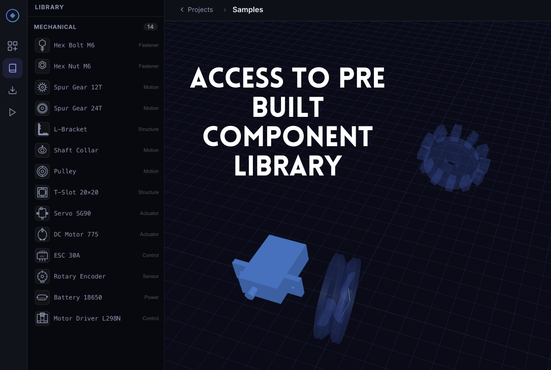Click Fastener tag on Hex Nut row
551x370 pixels.
(x=149, y=66)
